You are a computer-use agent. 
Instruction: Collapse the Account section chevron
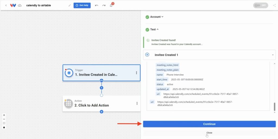(162, 17)
